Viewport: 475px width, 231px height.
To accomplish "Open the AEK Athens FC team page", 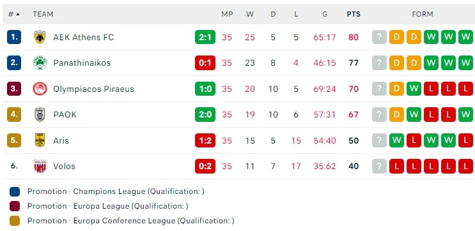I will coord(84,37).
